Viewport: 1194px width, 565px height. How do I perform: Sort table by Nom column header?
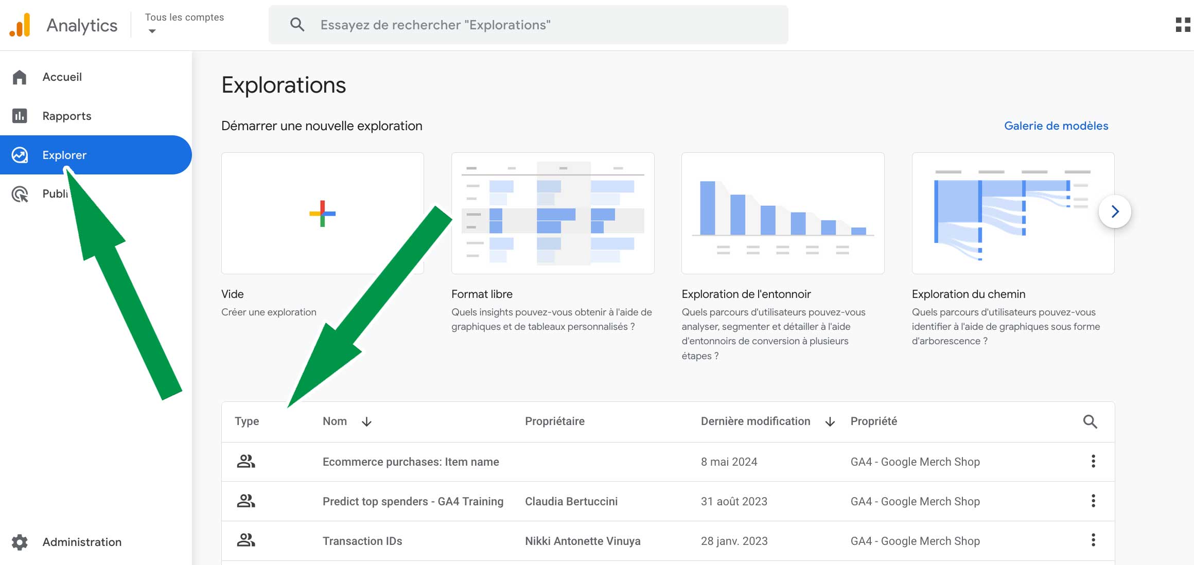coord(335,421)
